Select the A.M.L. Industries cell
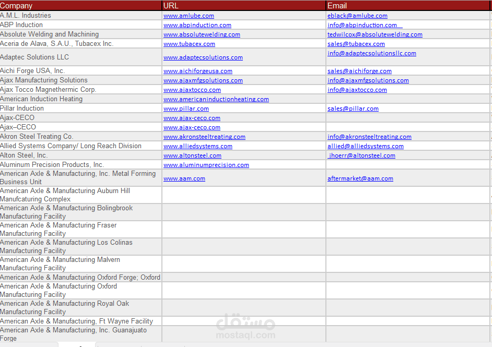Screen dimensions: 492x347 (80, 16)
